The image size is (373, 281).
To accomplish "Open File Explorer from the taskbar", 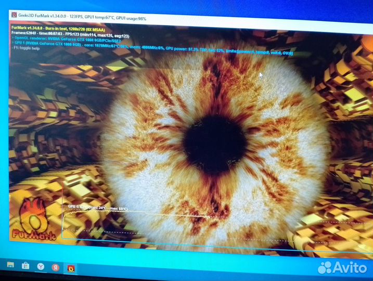I will (x=10, y=264).
